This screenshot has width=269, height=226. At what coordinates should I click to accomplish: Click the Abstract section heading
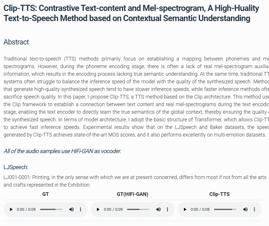click(16, 42)
